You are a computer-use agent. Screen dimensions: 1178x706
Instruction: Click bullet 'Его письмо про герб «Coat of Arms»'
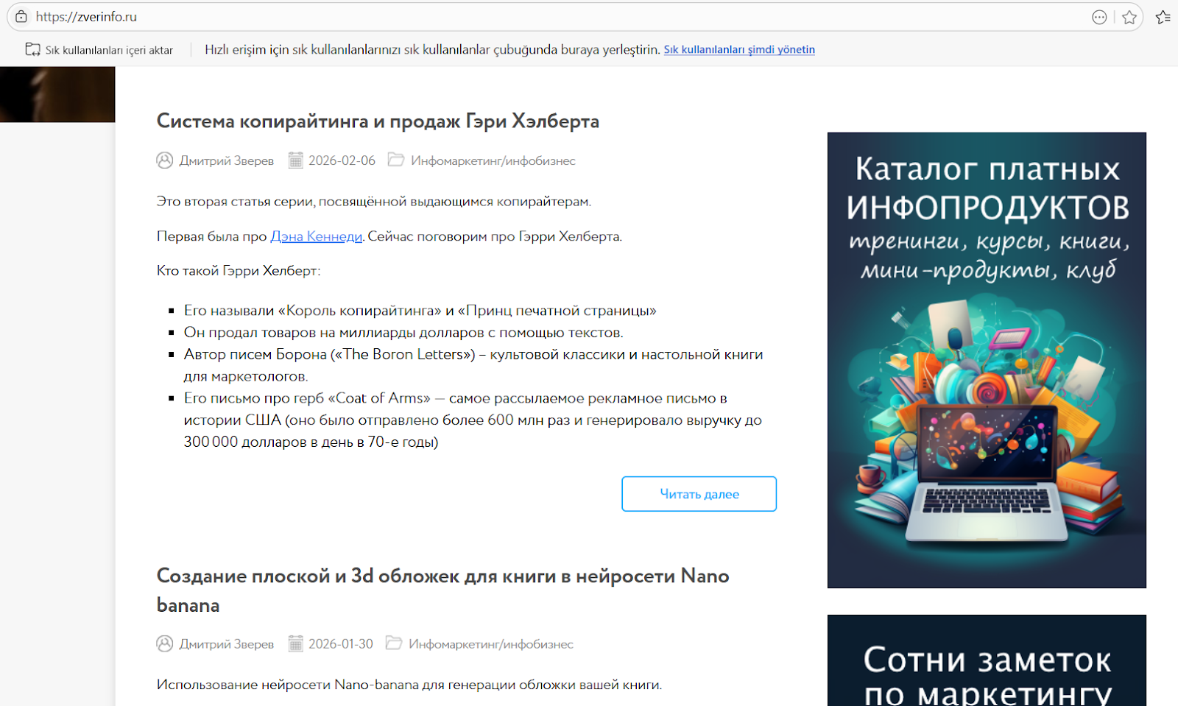pyautogui.click(x=473, y=420)
